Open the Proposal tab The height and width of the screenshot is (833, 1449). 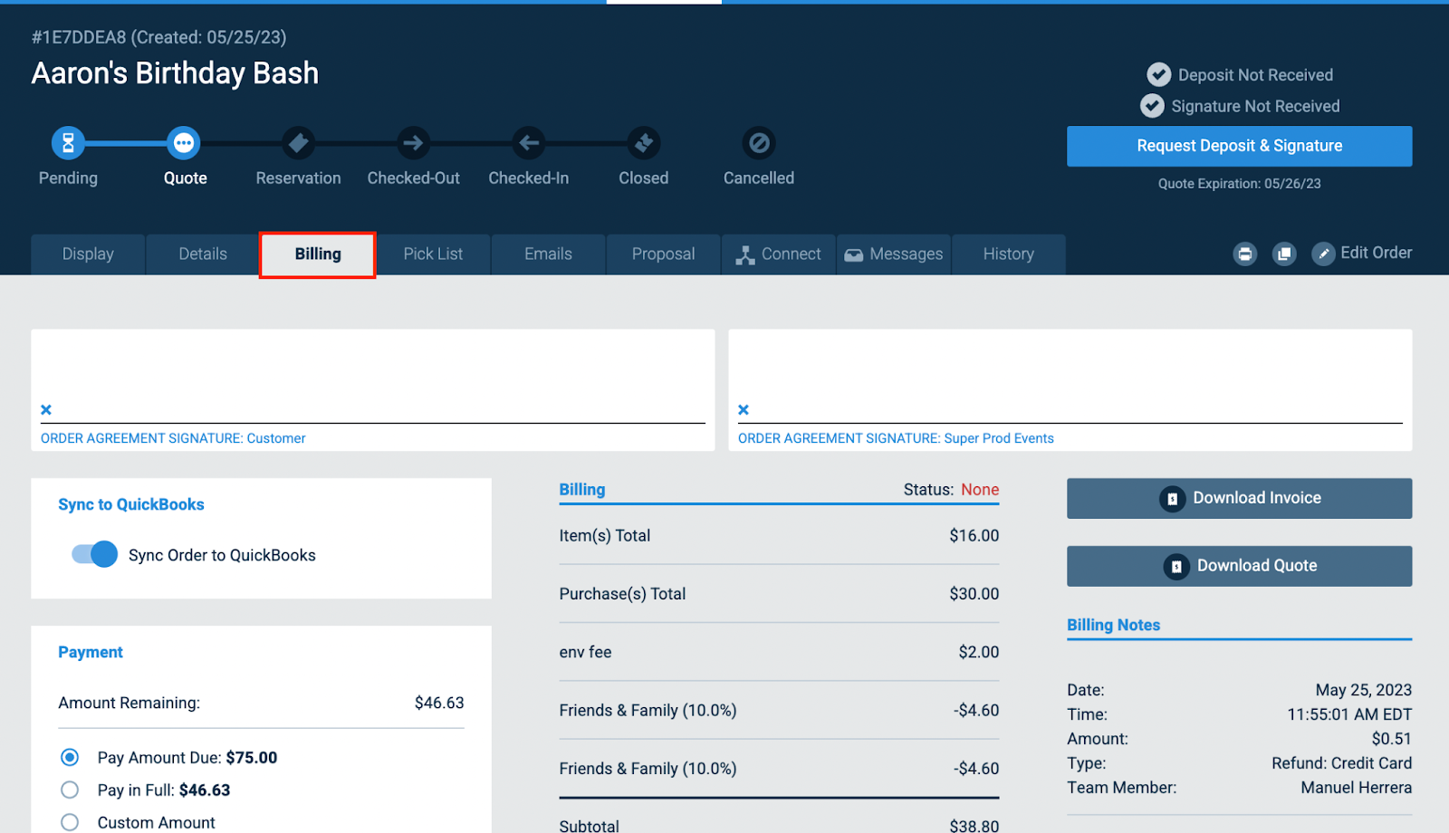click(x=663, y=254)
